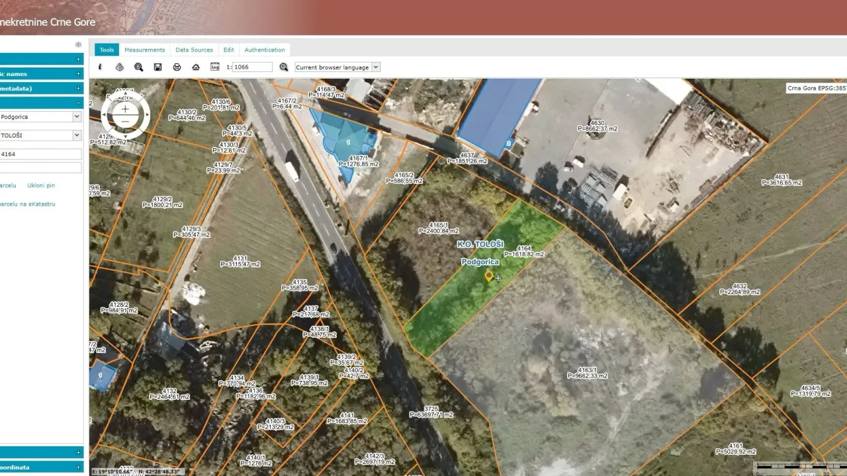Apply scale with magnifier beside scale field
Screen dimensions: 847x476
[284, 67]
